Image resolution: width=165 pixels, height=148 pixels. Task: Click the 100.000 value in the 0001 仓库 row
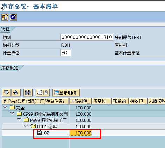84,127
